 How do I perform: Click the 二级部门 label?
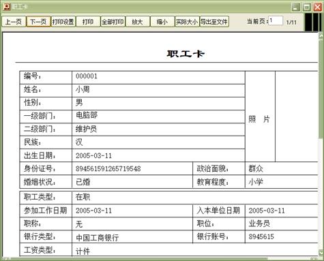[x=40, y=129]
